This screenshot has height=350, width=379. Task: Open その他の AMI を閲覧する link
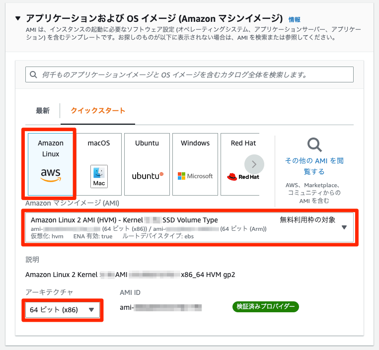(314, 166)
